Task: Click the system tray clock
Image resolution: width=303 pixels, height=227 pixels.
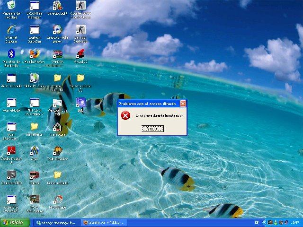Action: pos(294,222)
